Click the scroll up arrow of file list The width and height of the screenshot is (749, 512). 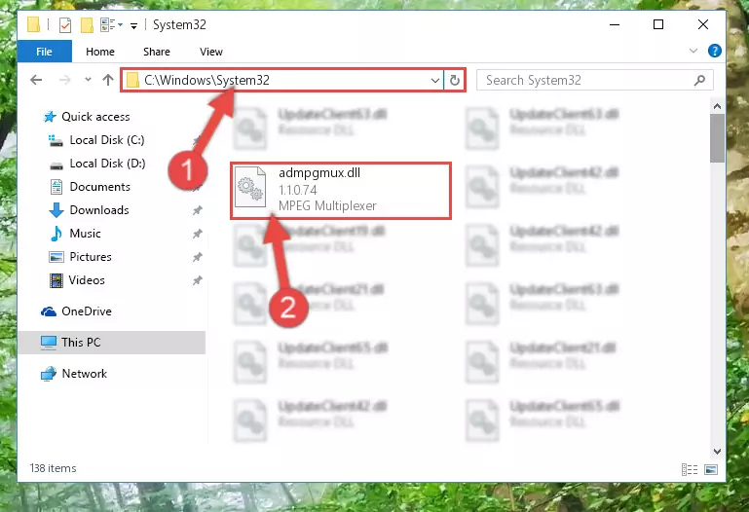pos(717,106)
